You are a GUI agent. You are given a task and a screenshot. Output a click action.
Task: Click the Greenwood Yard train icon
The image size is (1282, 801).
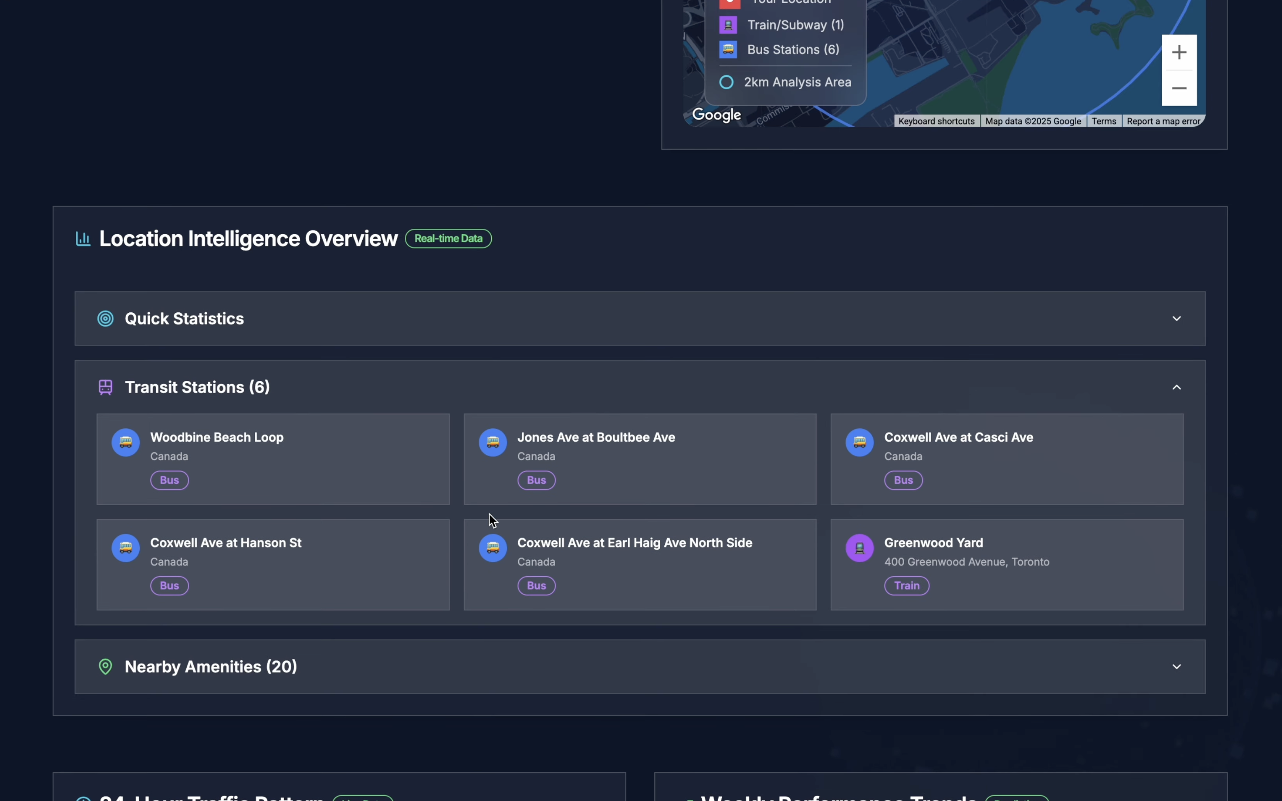pyautogui.click(x=859, y=547)
